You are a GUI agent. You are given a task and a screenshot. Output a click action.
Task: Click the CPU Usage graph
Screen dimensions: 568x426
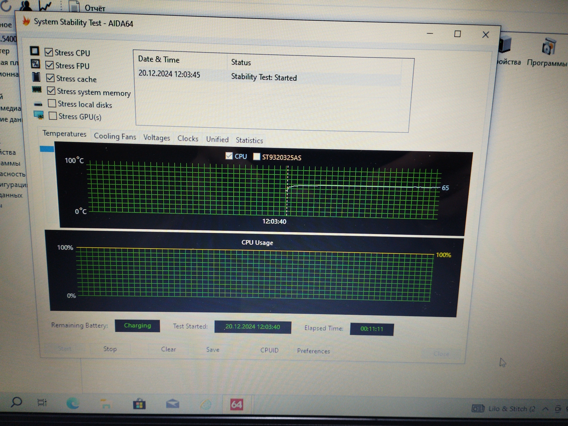(254, 274)
